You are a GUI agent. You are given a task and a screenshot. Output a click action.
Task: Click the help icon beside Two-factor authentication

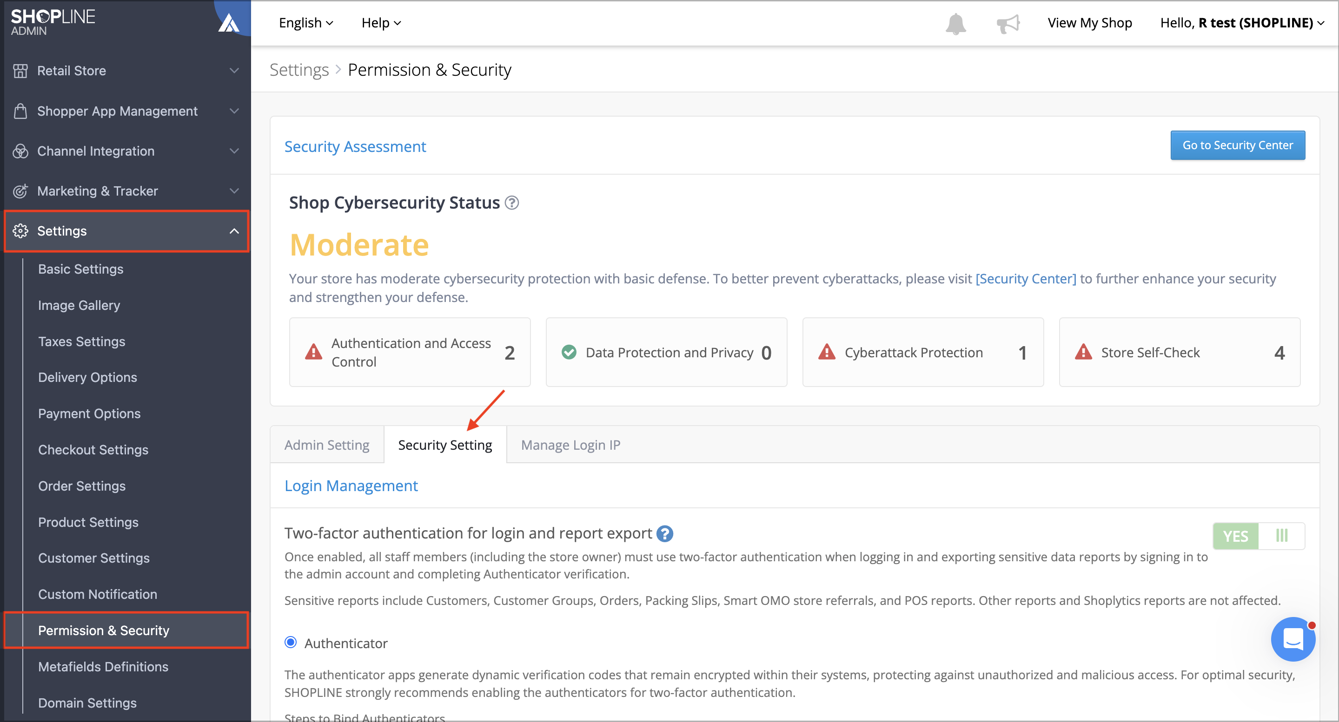tap(664, 534)
